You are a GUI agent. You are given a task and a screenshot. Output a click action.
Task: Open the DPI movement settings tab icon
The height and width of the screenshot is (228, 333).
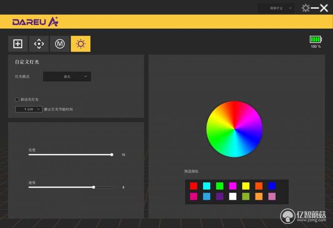(39, 44)
